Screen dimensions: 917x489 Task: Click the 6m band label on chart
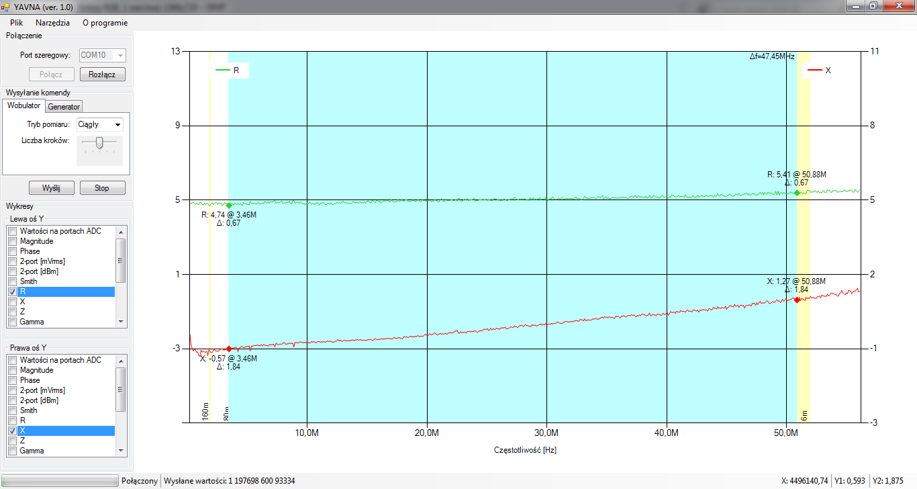point(804,416)
